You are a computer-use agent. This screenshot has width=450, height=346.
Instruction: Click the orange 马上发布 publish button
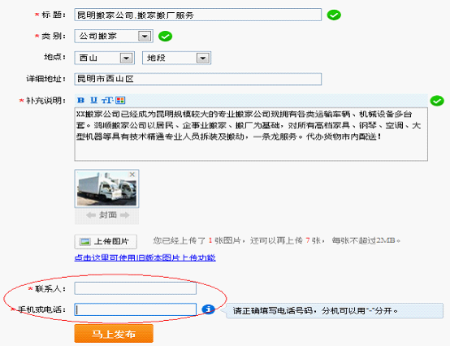pyautogui.click(x=114, y=334)
